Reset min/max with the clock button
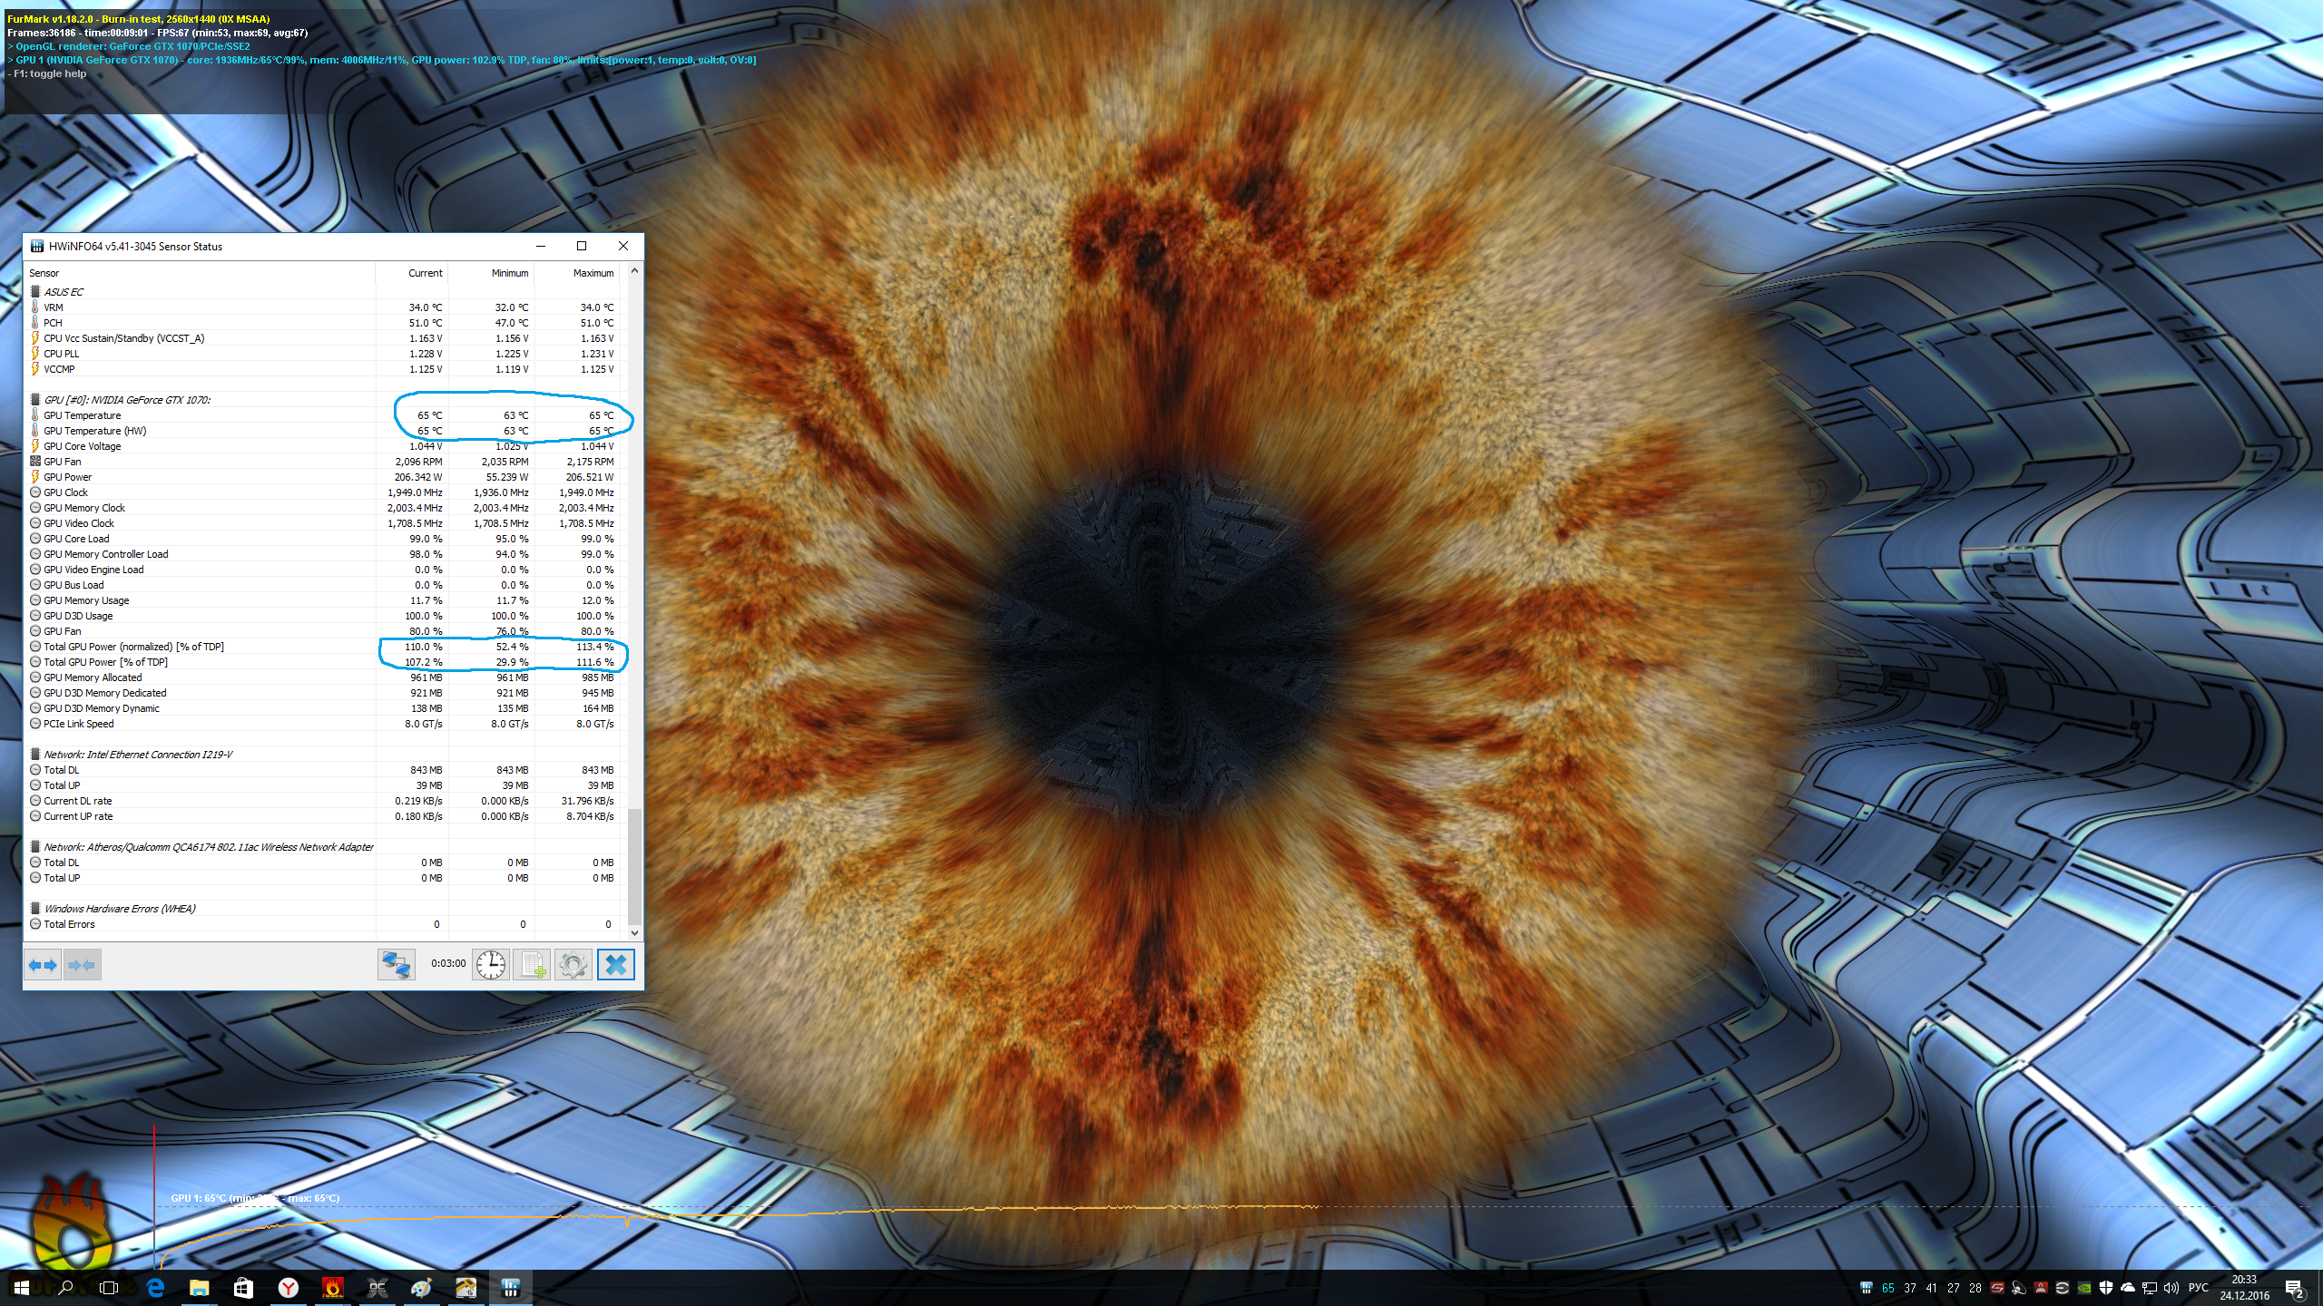 tap(491, 964)
